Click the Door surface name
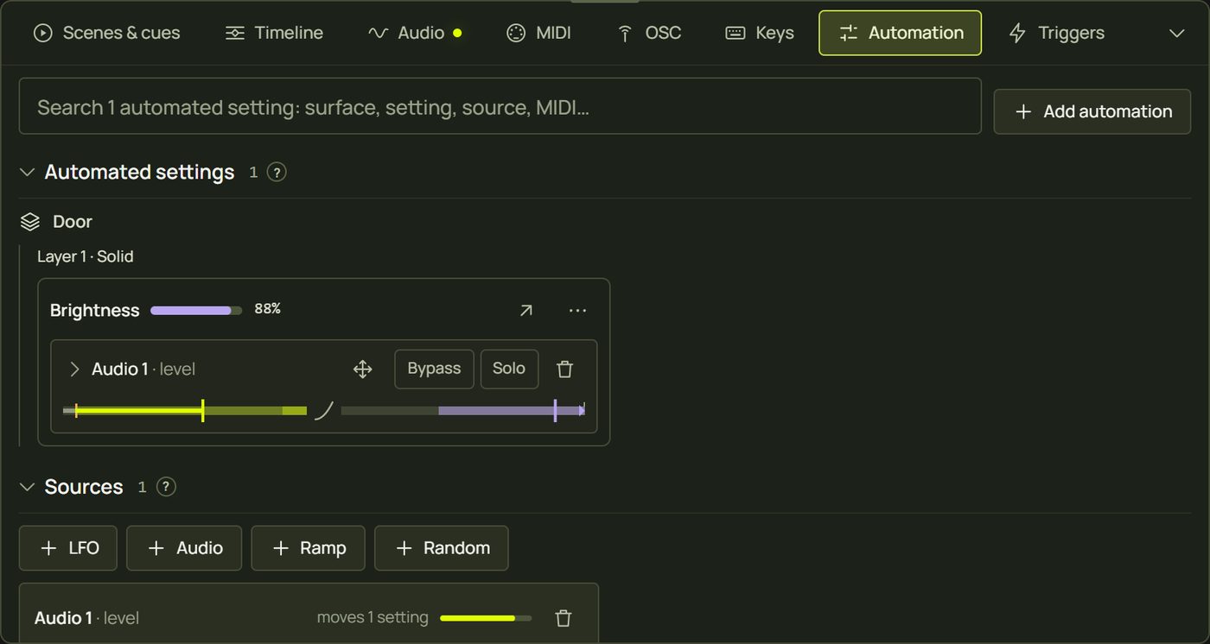 73,222
